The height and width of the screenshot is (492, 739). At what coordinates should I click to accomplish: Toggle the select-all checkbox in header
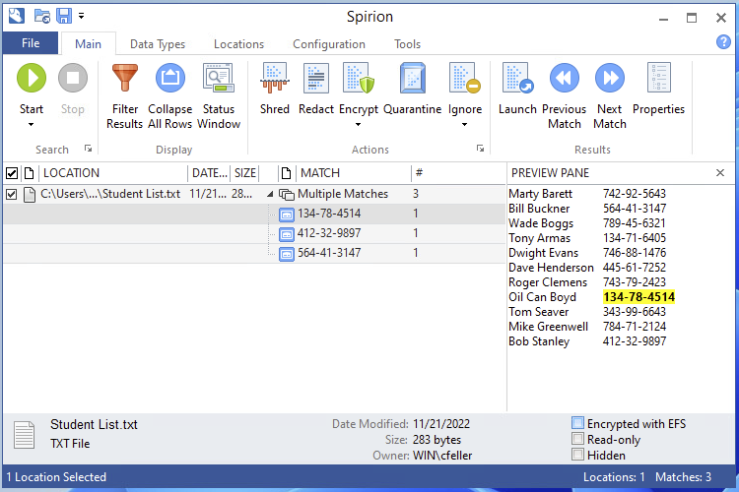tap(12, 173)
